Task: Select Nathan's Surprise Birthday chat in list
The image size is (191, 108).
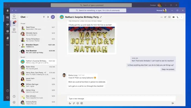Action: point(38,62)
